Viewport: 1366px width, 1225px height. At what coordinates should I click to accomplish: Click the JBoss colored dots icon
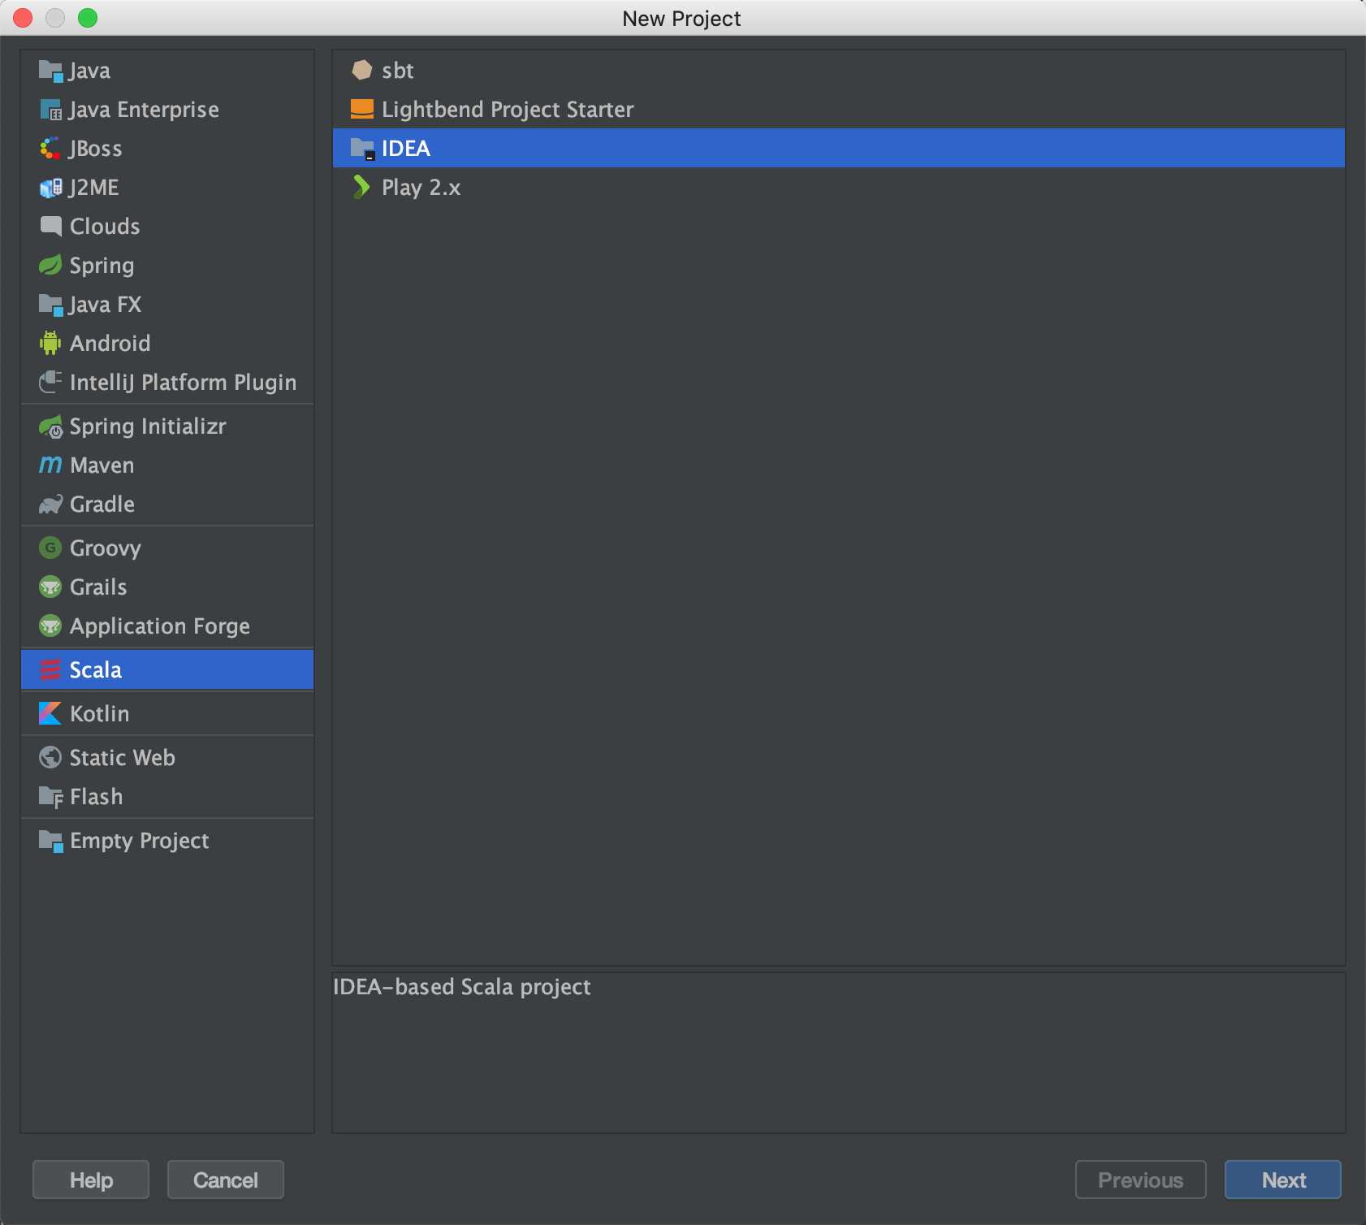point(50,149)
